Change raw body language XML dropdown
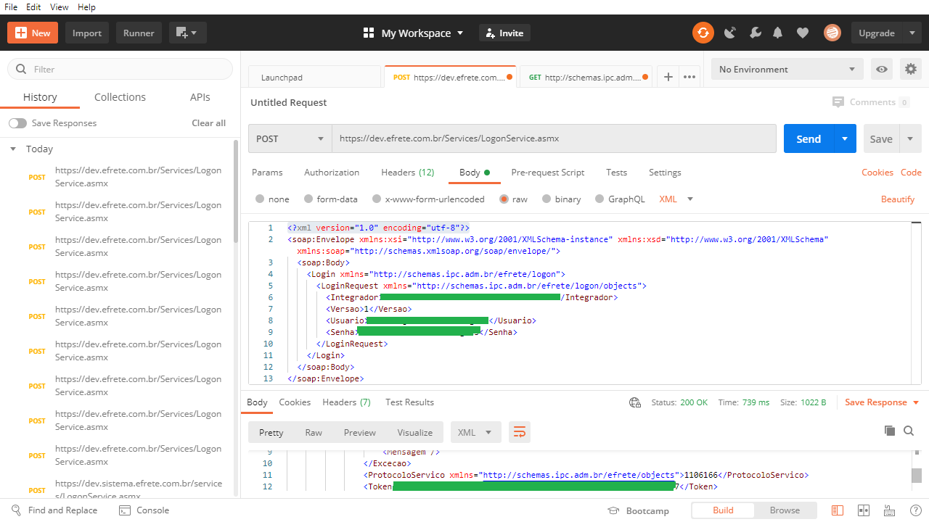 [676, 199]
